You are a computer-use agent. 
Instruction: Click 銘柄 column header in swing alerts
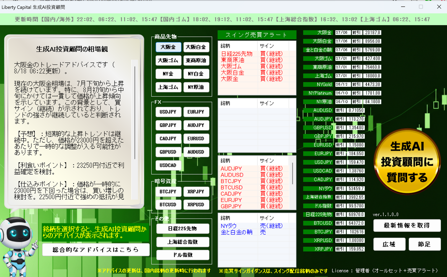[x=238, y=46]
